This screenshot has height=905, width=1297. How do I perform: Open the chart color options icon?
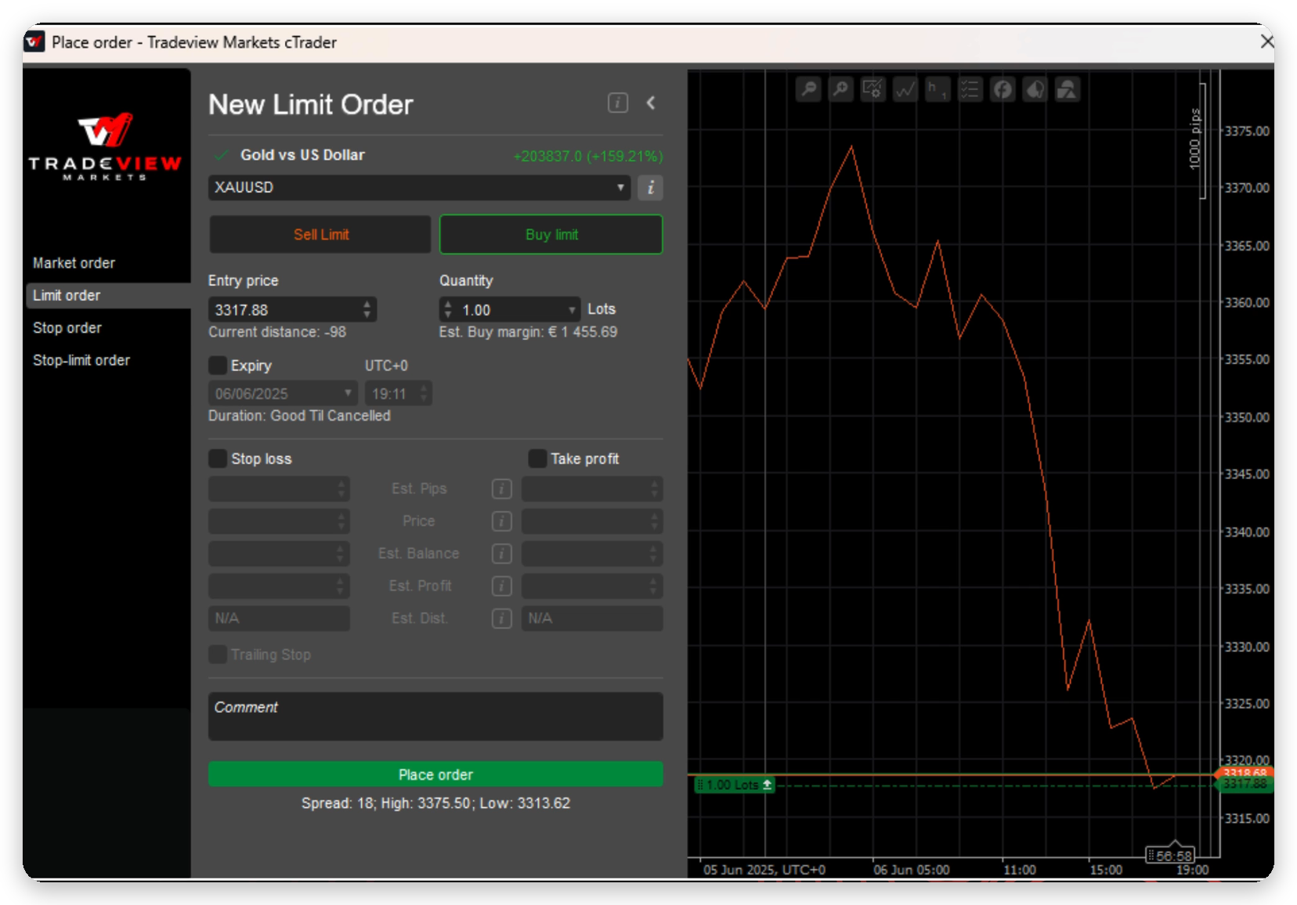coord(1035,89)
